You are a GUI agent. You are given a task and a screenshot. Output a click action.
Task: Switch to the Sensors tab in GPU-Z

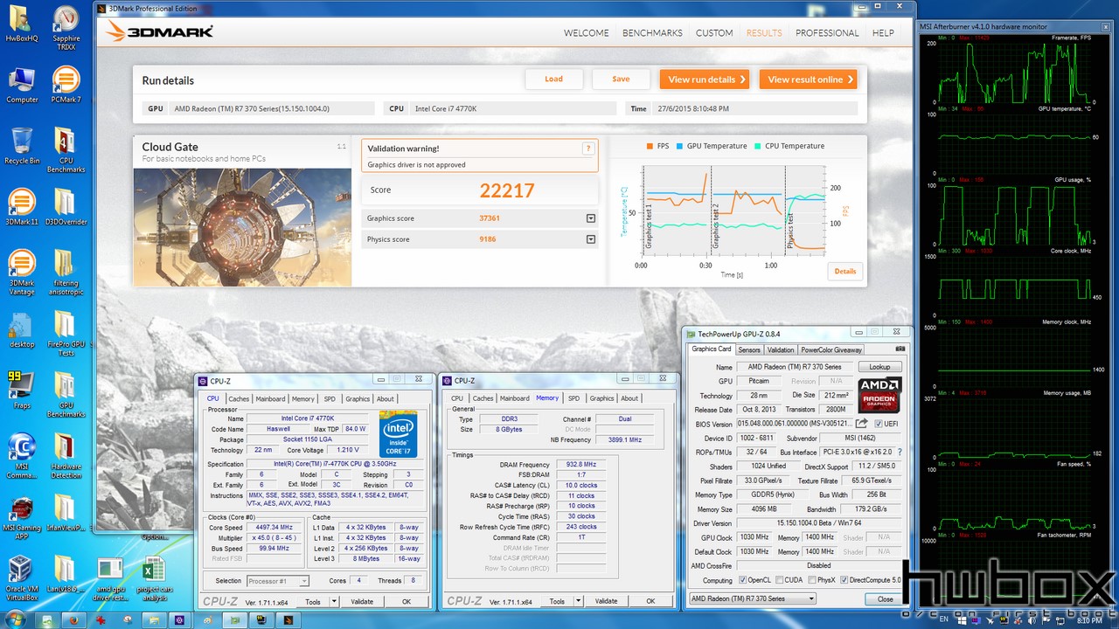[x=749, y=349]
